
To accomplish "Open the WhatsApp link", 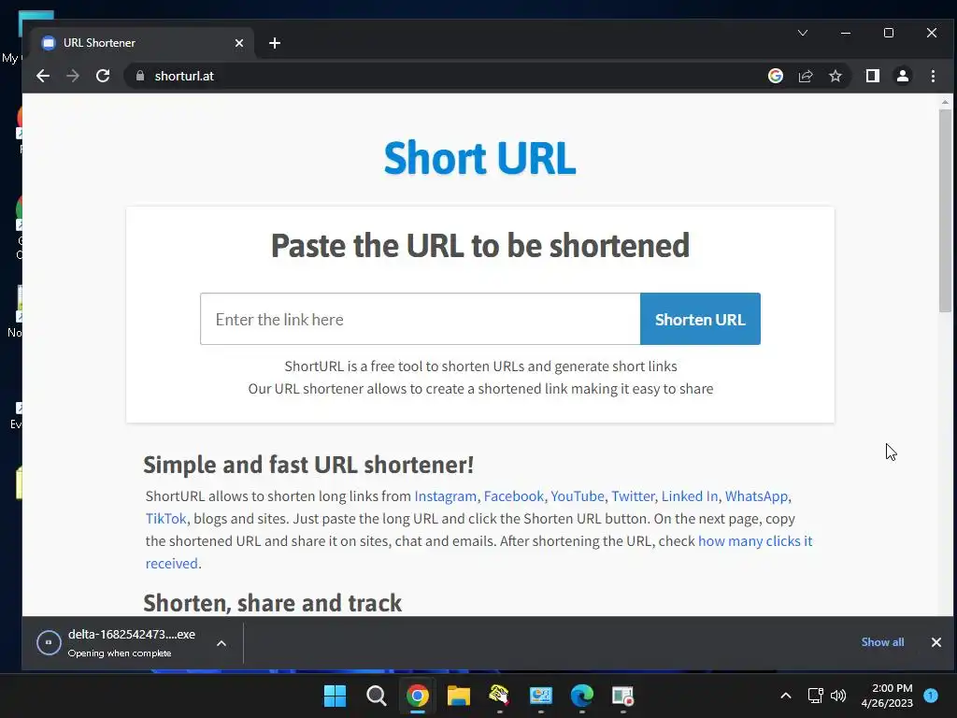I will (x=756, y=495).
